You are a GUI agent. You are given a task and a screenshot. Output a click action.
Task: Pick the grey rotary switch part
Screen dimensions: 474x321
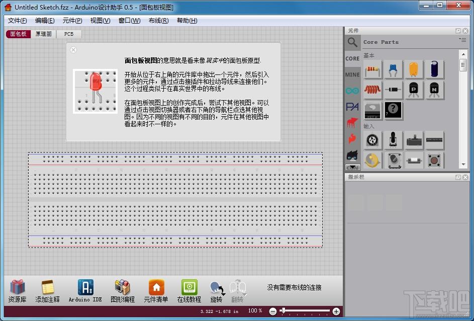coord(393,160)
